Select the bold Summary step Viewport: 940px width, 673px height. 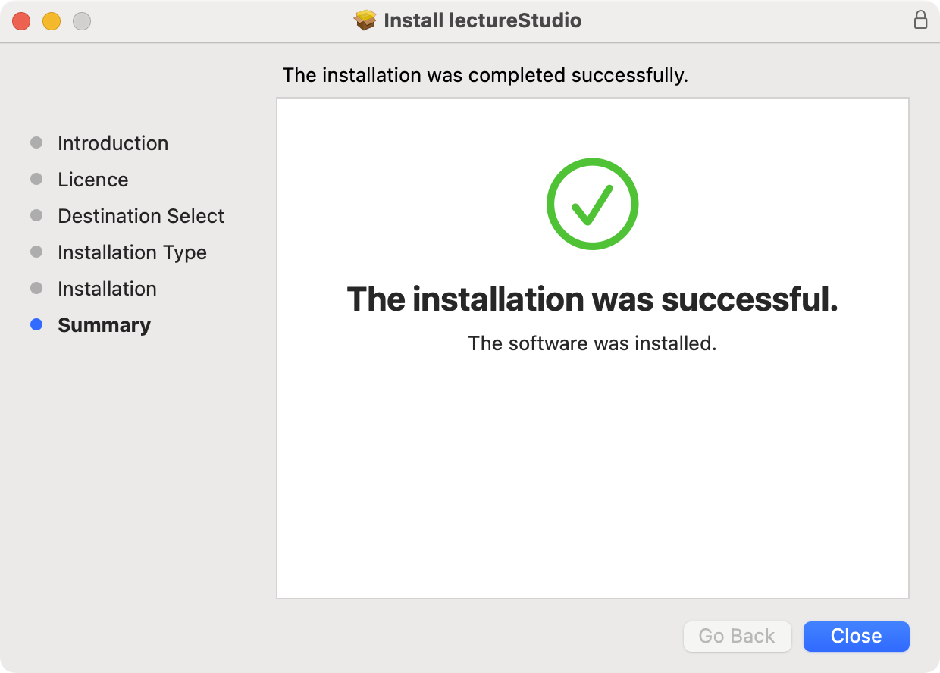coord(104,324)
